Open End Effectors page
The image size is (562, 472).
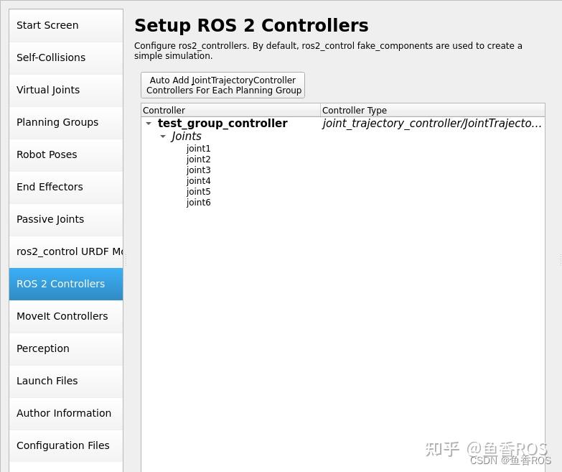coord(66,187)
